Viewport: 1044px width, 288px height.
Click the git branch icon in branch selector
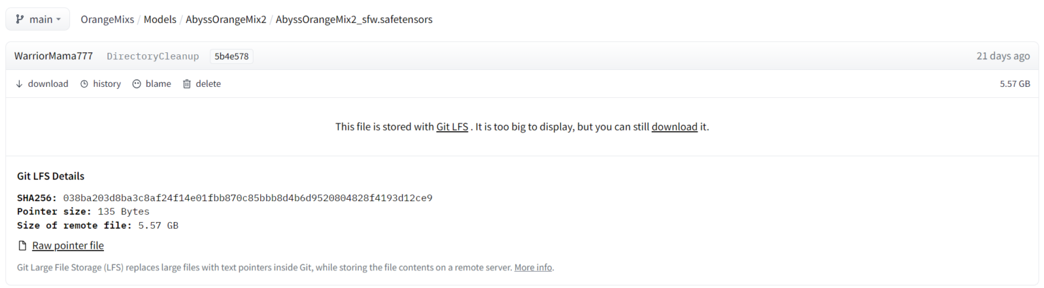point(20,19)
